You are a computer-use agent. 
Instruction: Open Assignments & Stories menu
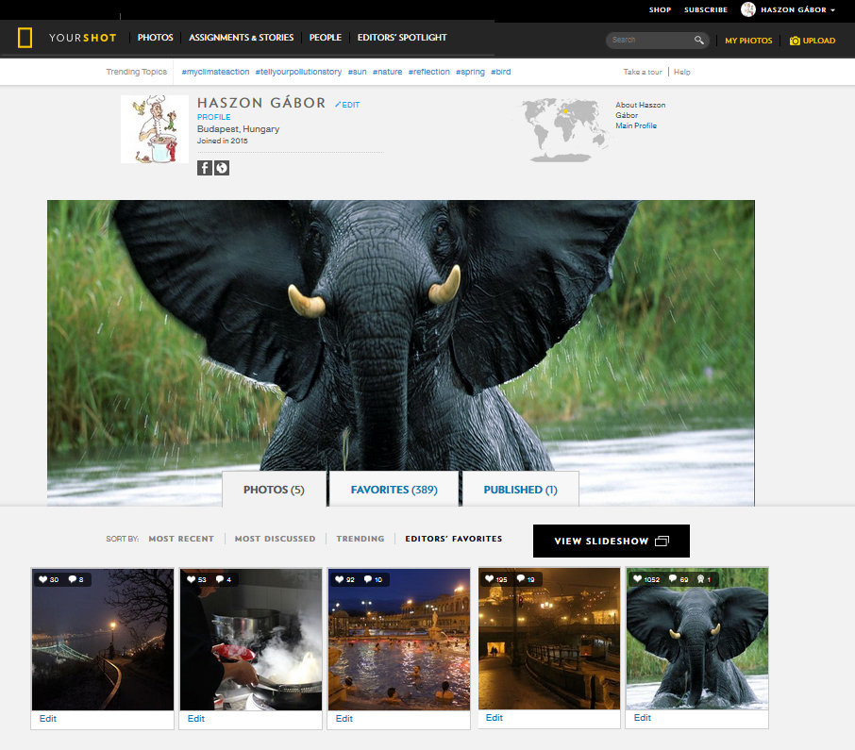(x=241, y=38)
